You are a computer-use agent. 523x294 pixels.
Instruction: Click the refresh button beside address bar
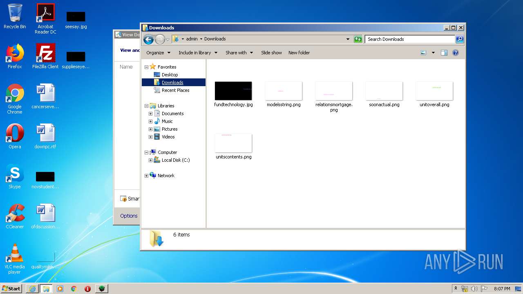(x=358, y=39)
